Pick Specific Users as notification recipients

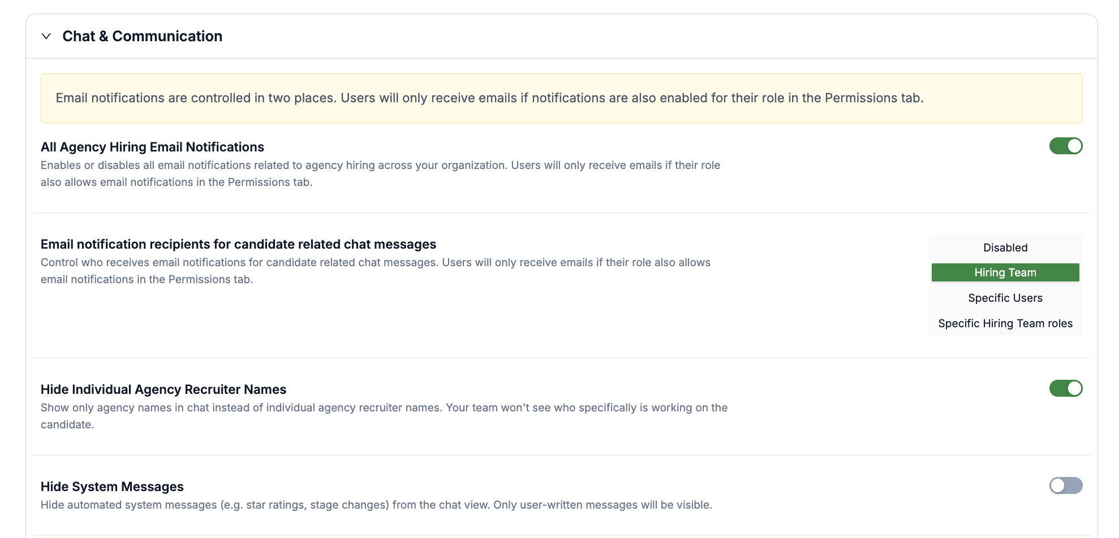pyautogui.click(x=1005, y=298)
